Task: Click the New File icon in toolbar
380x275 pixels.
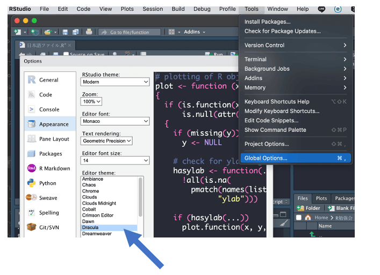Action: 17,32
